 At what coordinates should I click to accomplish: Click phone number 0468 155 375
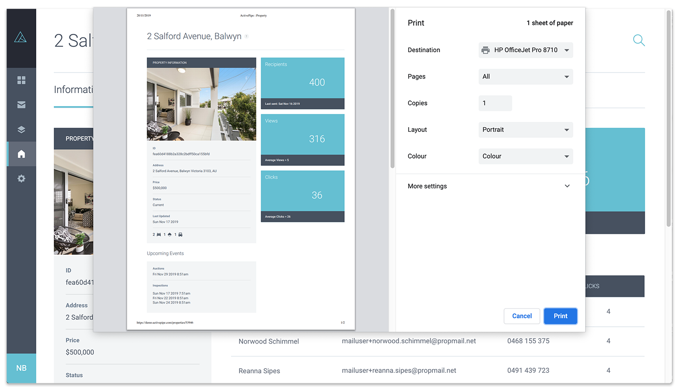pos(528,341)
